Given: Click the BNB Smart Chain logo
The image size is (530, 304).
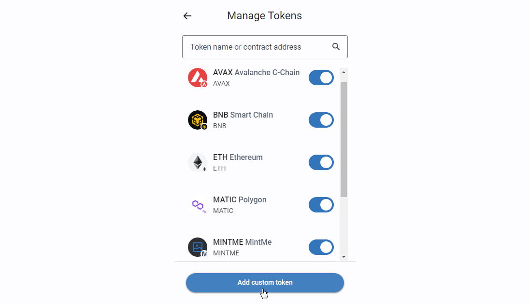Looking at the screenshot, I should (x=197, y=120).
